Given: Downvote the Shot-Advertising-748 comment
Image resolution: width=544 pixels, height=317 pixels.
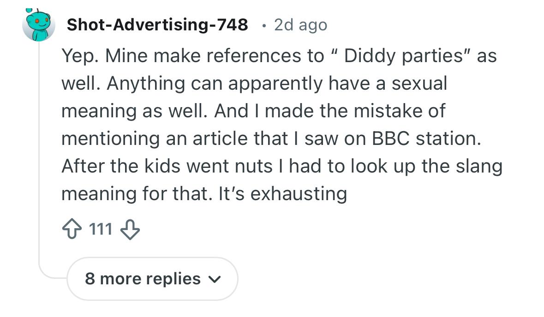Looking at the screenshot, I should [x=130, y=229].
